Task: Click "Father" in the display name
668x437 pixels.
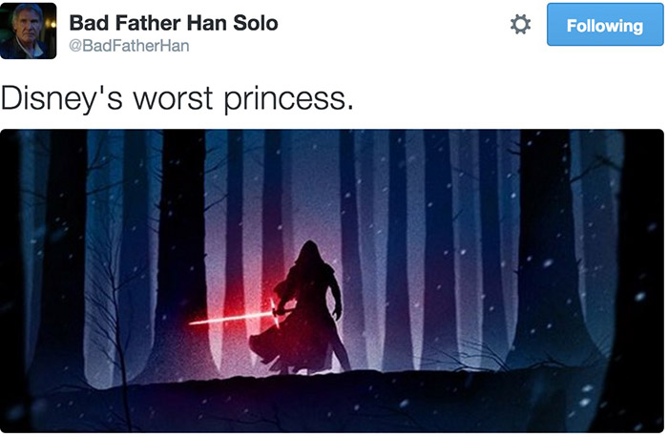Action: click(x=146, y=23)
